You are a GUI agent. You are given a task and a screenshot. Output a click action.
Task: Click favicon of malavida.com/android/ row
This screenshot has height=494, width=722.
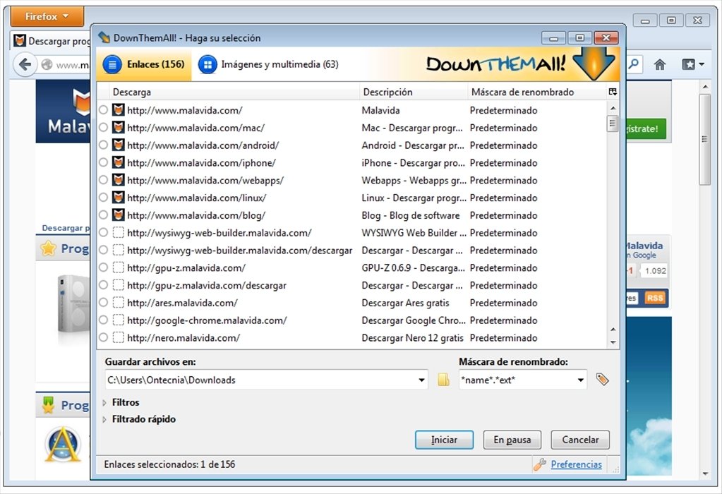[x=119, y=145]
